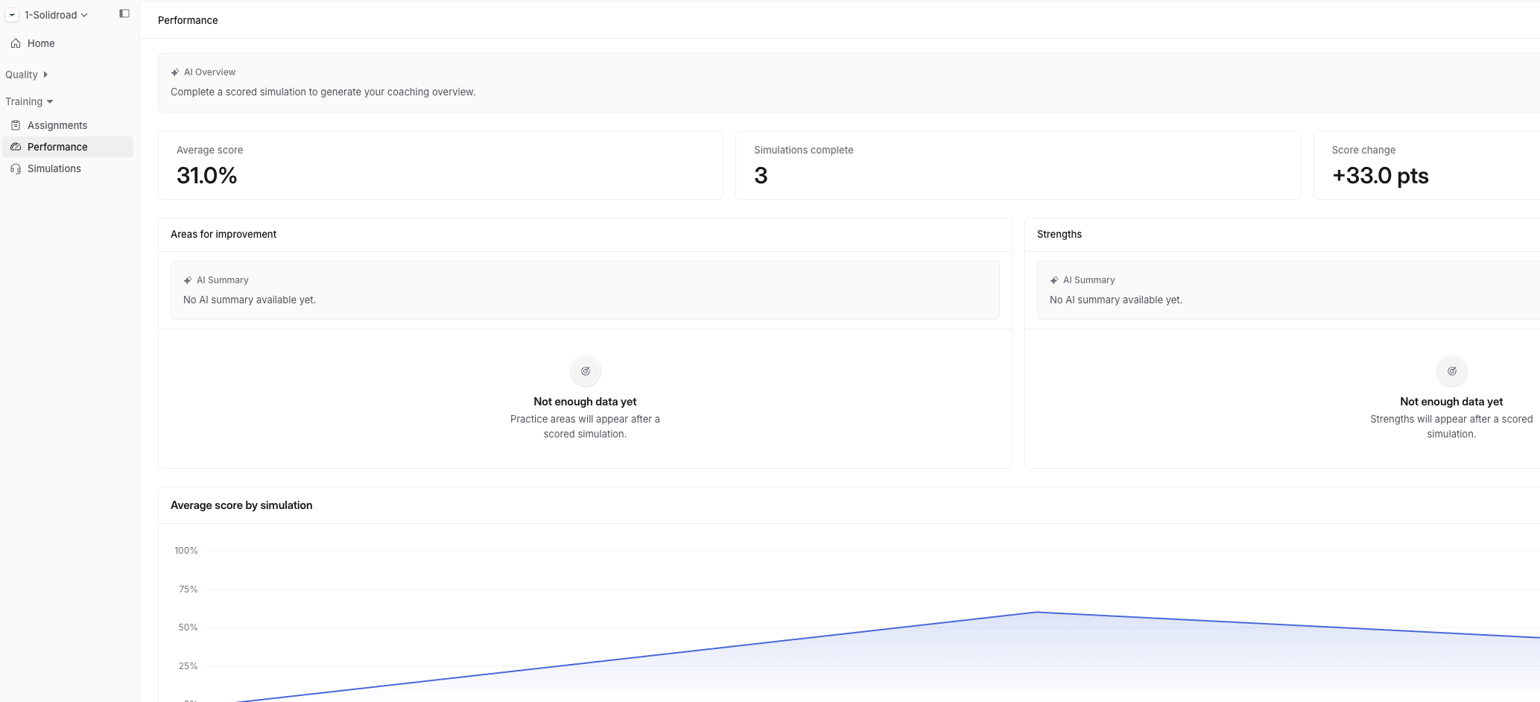Click the Strengths heading
Screen dimensions: 1540x702
(1059, 234)
